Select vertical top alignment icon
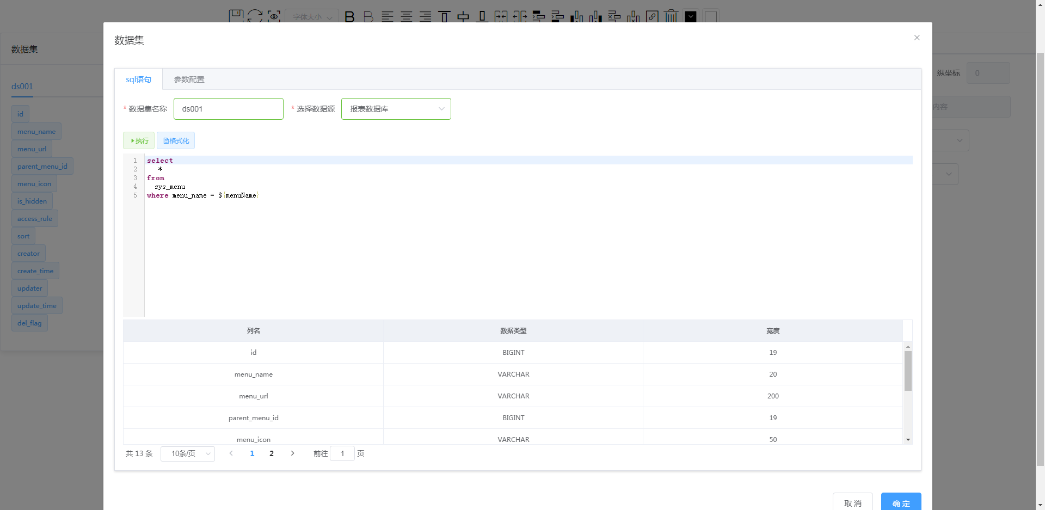The height and width of the screenshot is (510, 1045). pyautogui.click(x=444, y=17)
